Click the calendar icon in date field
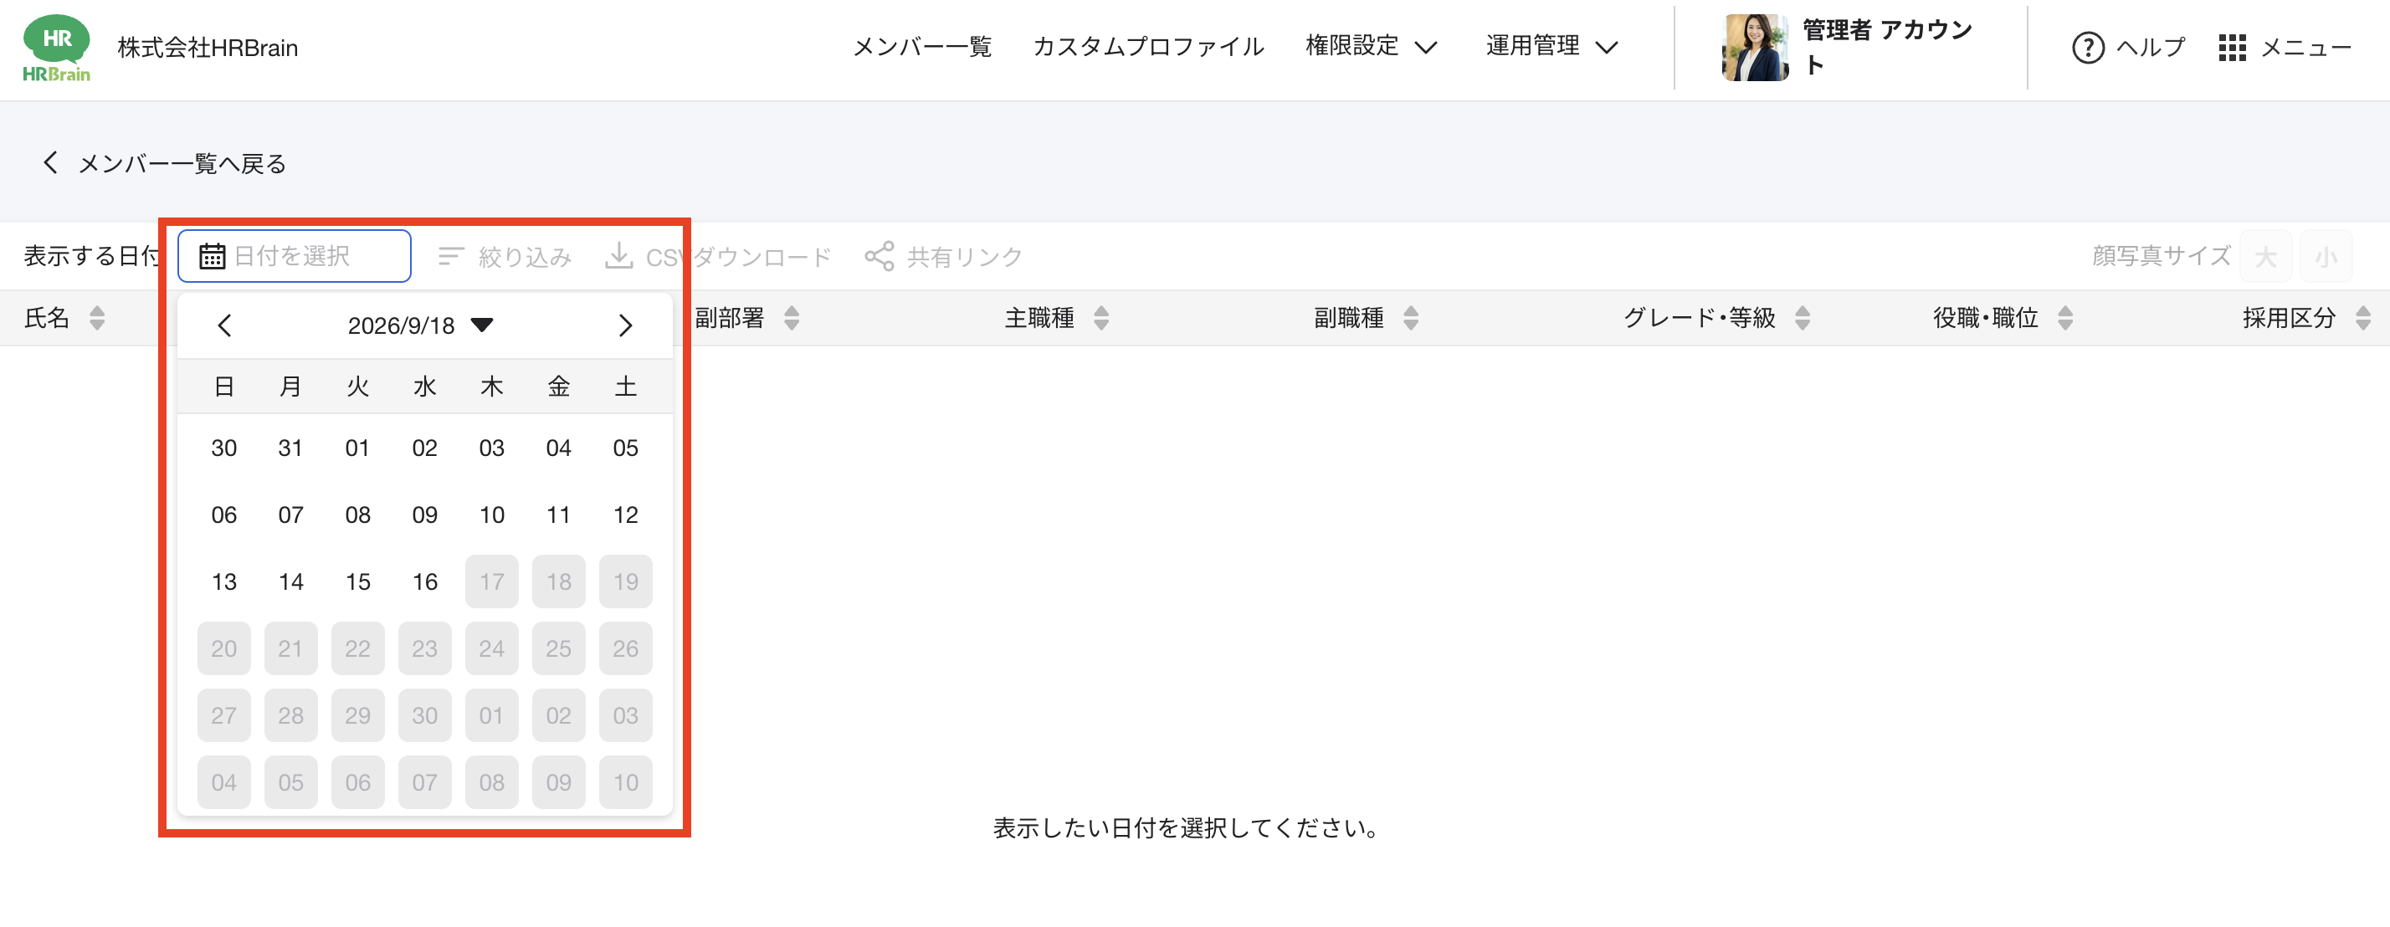The height and width of the screenshot is (927, 2390). [213, 256]
